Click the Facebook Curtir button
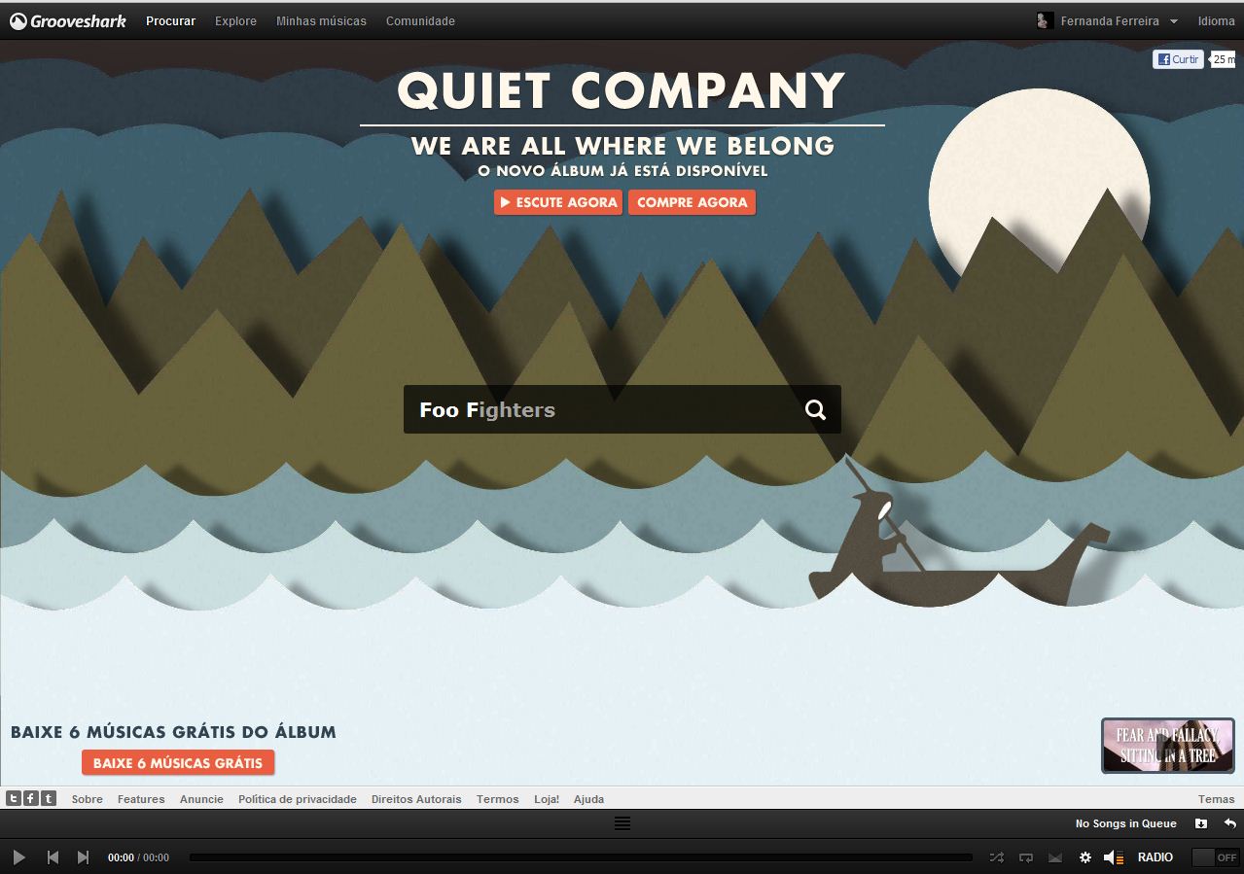 click(1178, 59)
